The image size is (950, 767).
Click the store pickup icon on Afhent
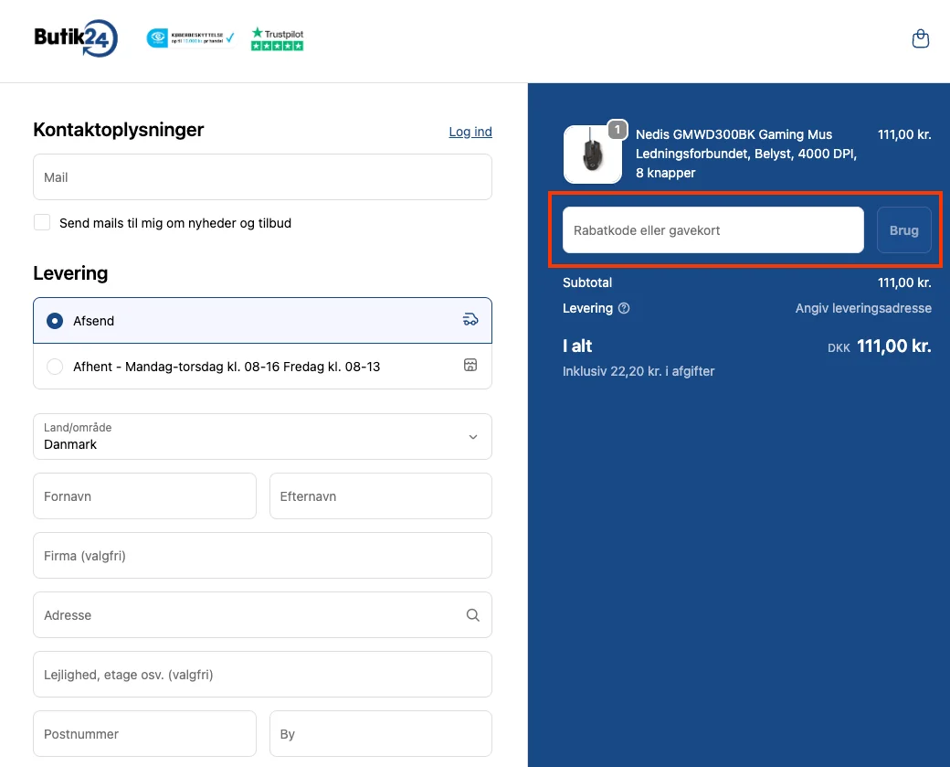[470, 366]
